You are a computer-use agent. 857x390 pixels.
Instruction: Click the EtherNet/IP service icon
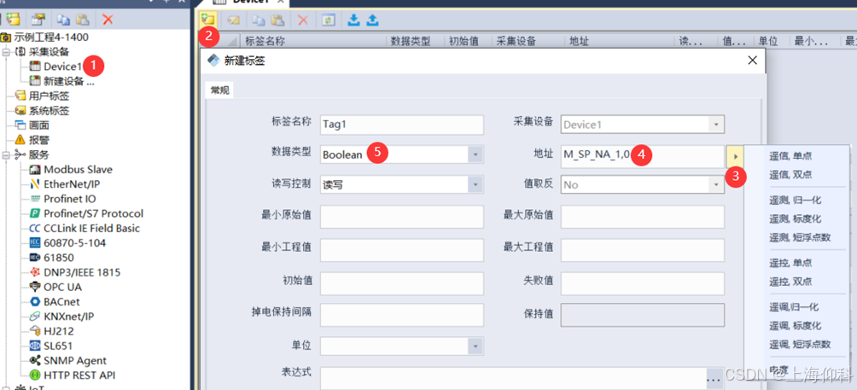[35, 184]
